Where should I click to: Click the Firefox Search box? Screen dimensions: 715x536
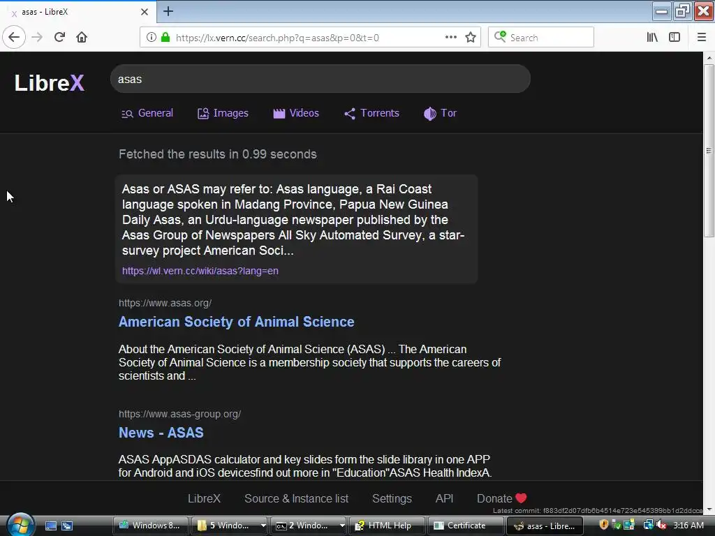tap(541, 37)
